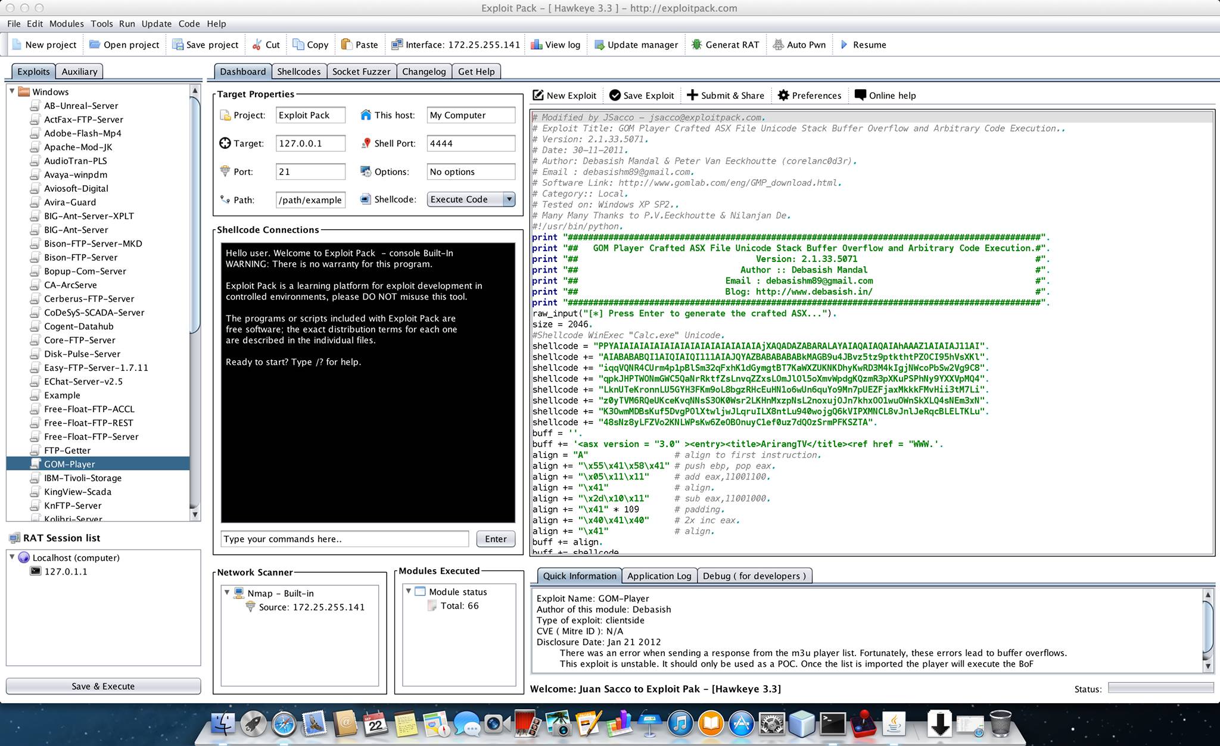Viewport: 1220px width, 746px height.
Task: Click the Generat RAT bug icon
Action: [x=696, y=45]
